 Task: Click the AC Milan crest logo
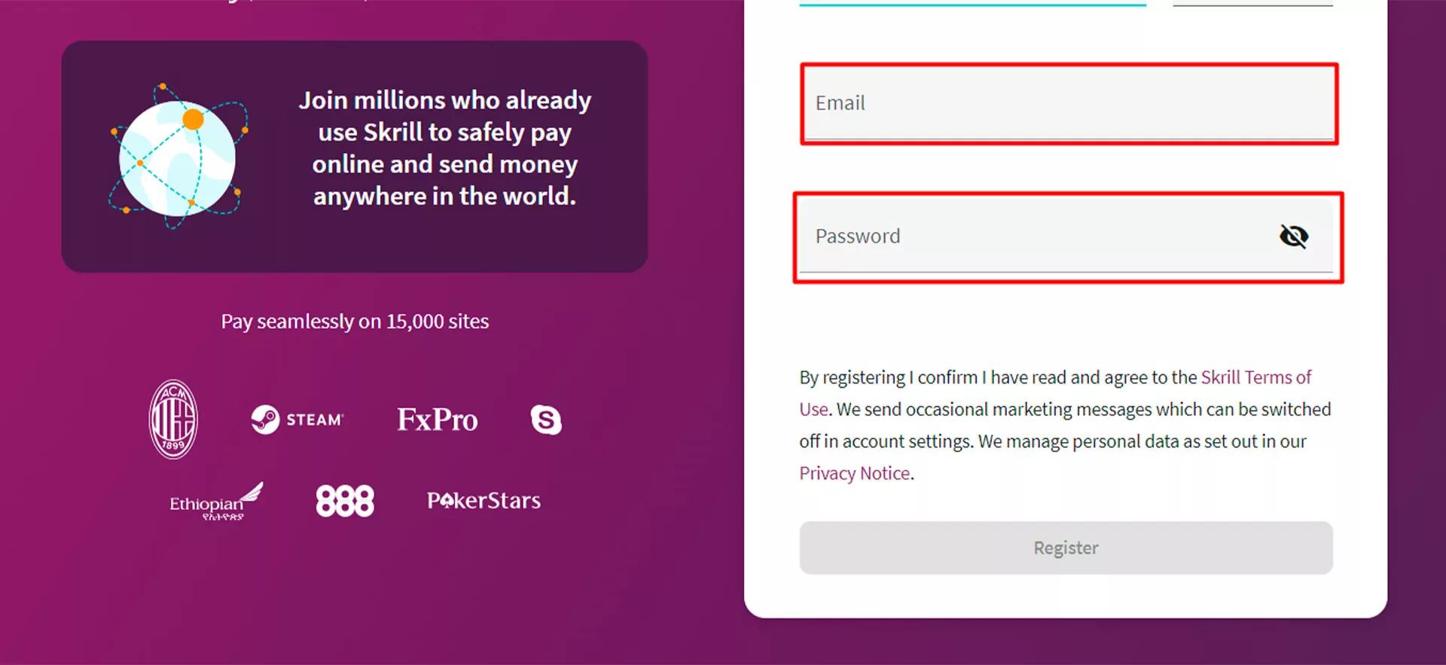(x=173, y=419)
